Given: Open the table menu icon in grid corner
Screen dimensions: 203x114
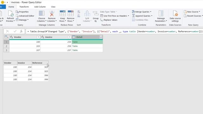Looking at the screenshot, I should click(x=6, y=37).
